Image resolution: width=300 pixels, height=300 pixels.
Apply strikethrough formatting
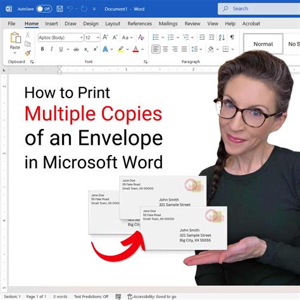76,49
